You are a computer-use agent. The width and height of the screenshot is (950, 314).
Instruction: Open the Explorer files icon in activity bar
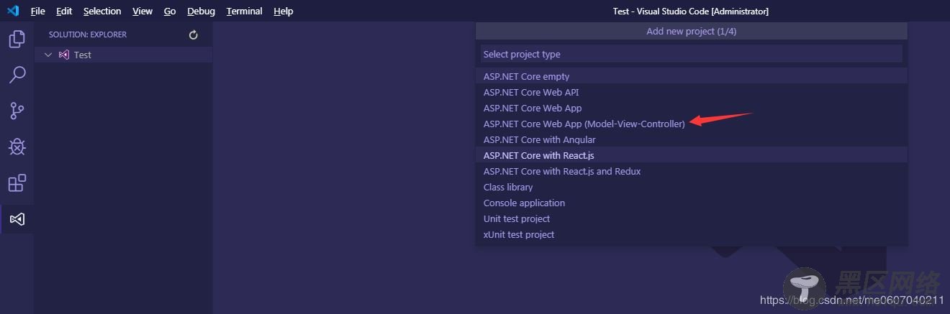17,39
